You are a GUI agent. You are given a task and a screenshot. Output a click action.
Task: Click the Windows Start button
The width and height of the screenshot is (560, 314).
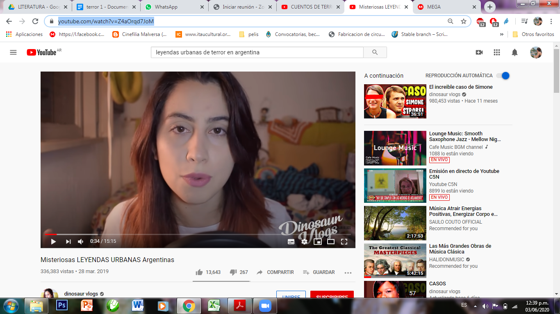(x=11, y=305)
